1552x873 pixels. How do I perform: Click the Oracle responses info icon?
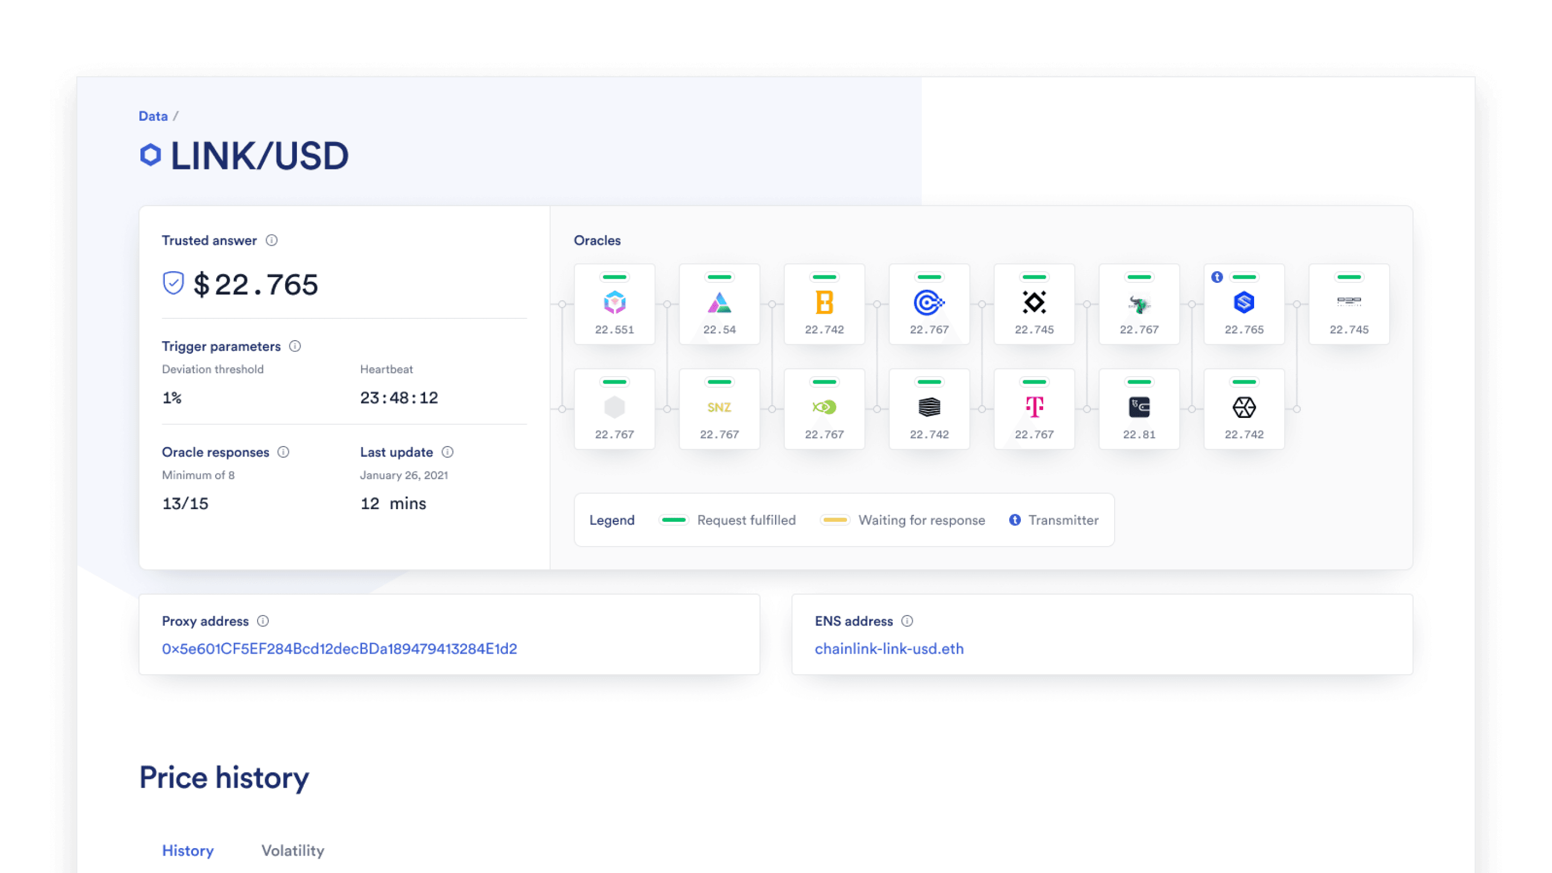point(283,452)
